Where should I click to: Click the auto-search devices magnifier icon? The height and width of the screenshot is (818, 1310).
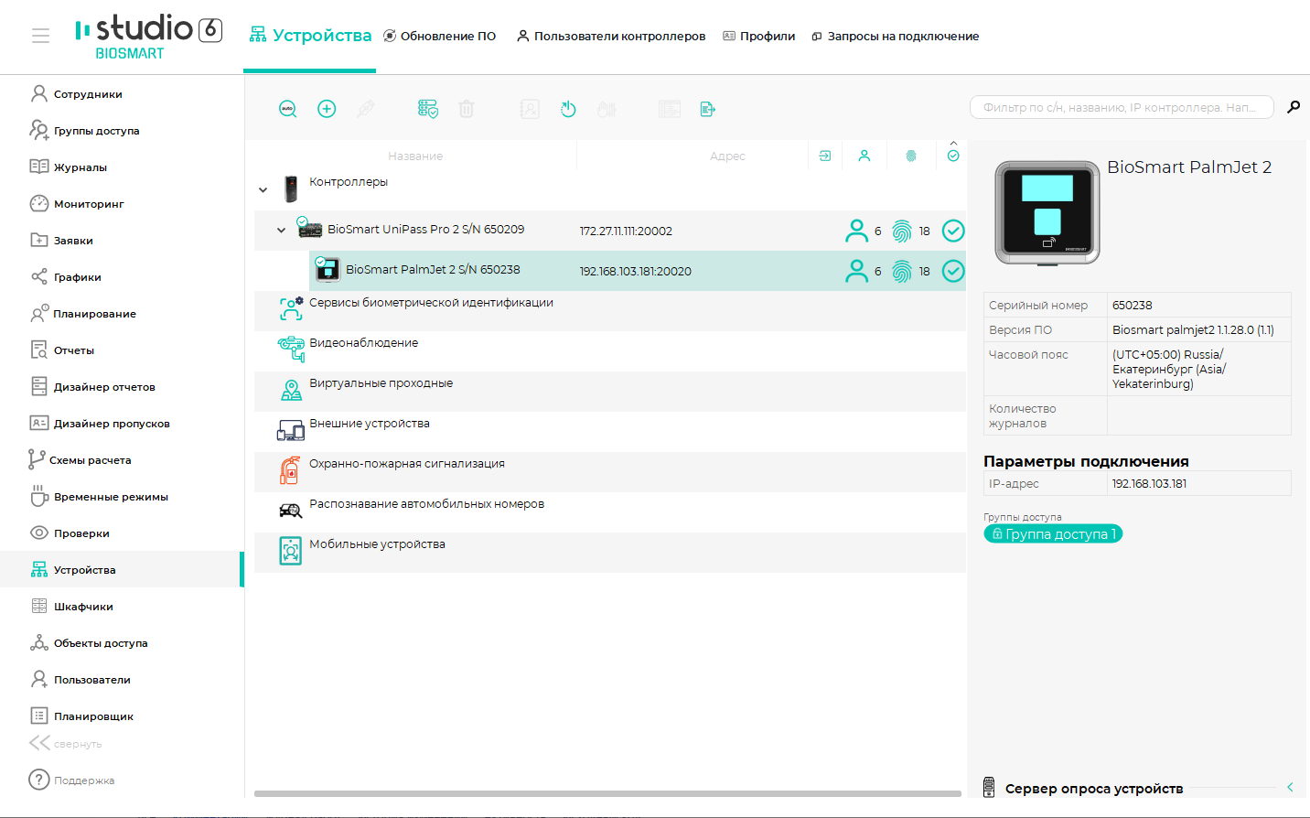[288, 109]
